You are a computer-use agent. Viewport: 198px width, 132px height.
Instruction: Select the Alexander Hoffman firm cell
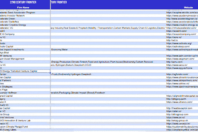pos(25,93)
